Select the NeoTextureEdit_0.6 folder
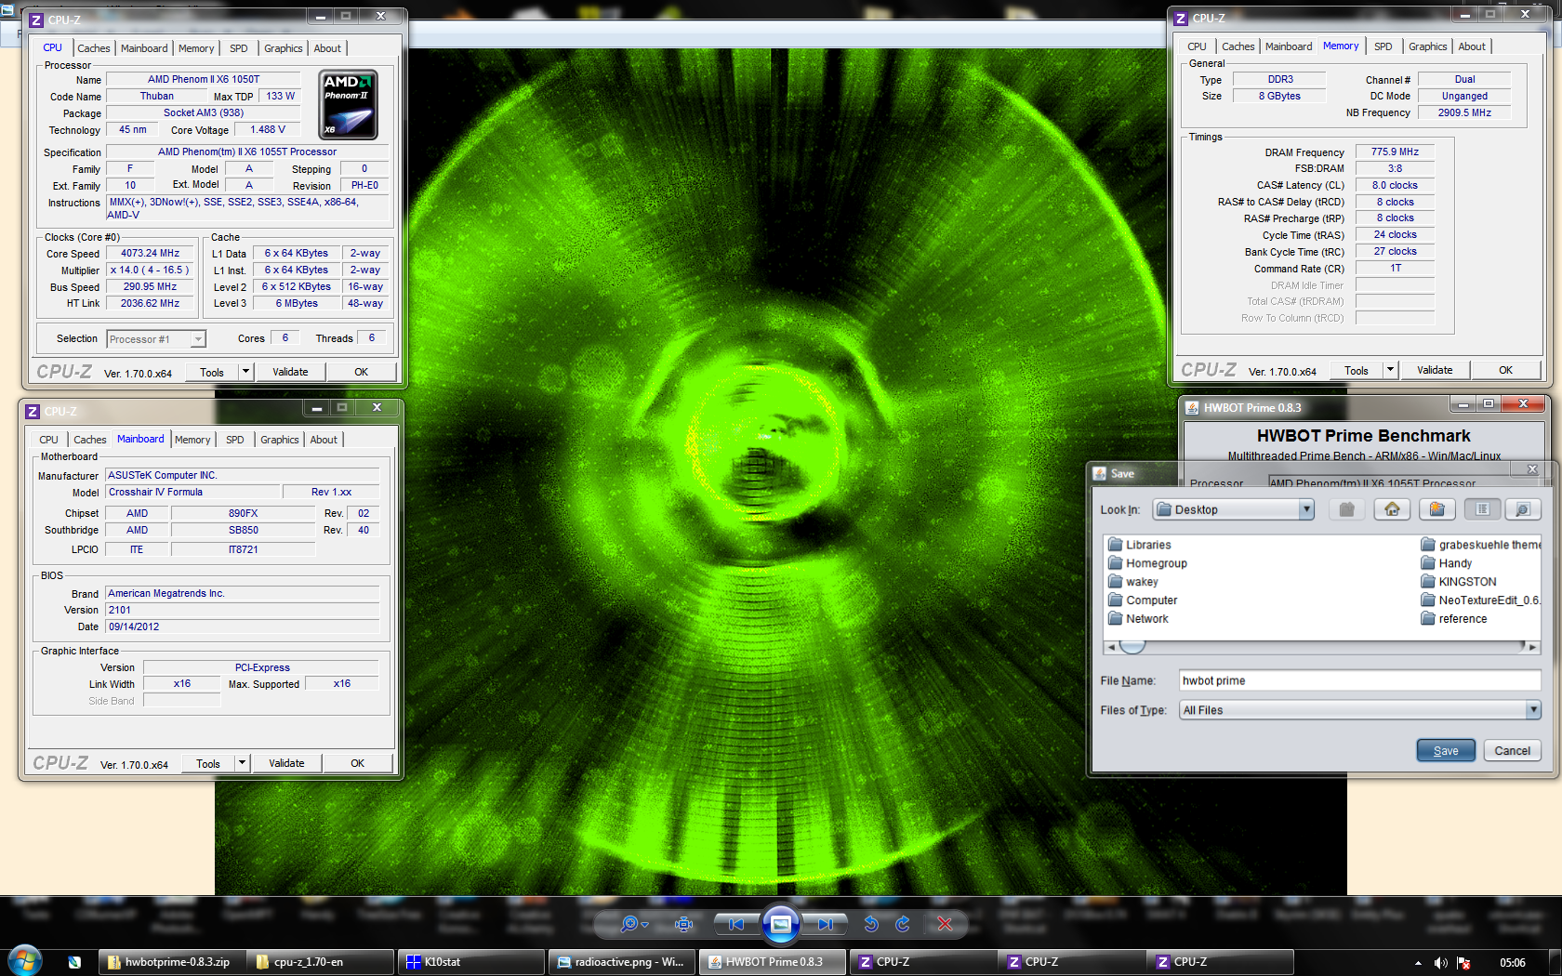 pos(1480,600)
